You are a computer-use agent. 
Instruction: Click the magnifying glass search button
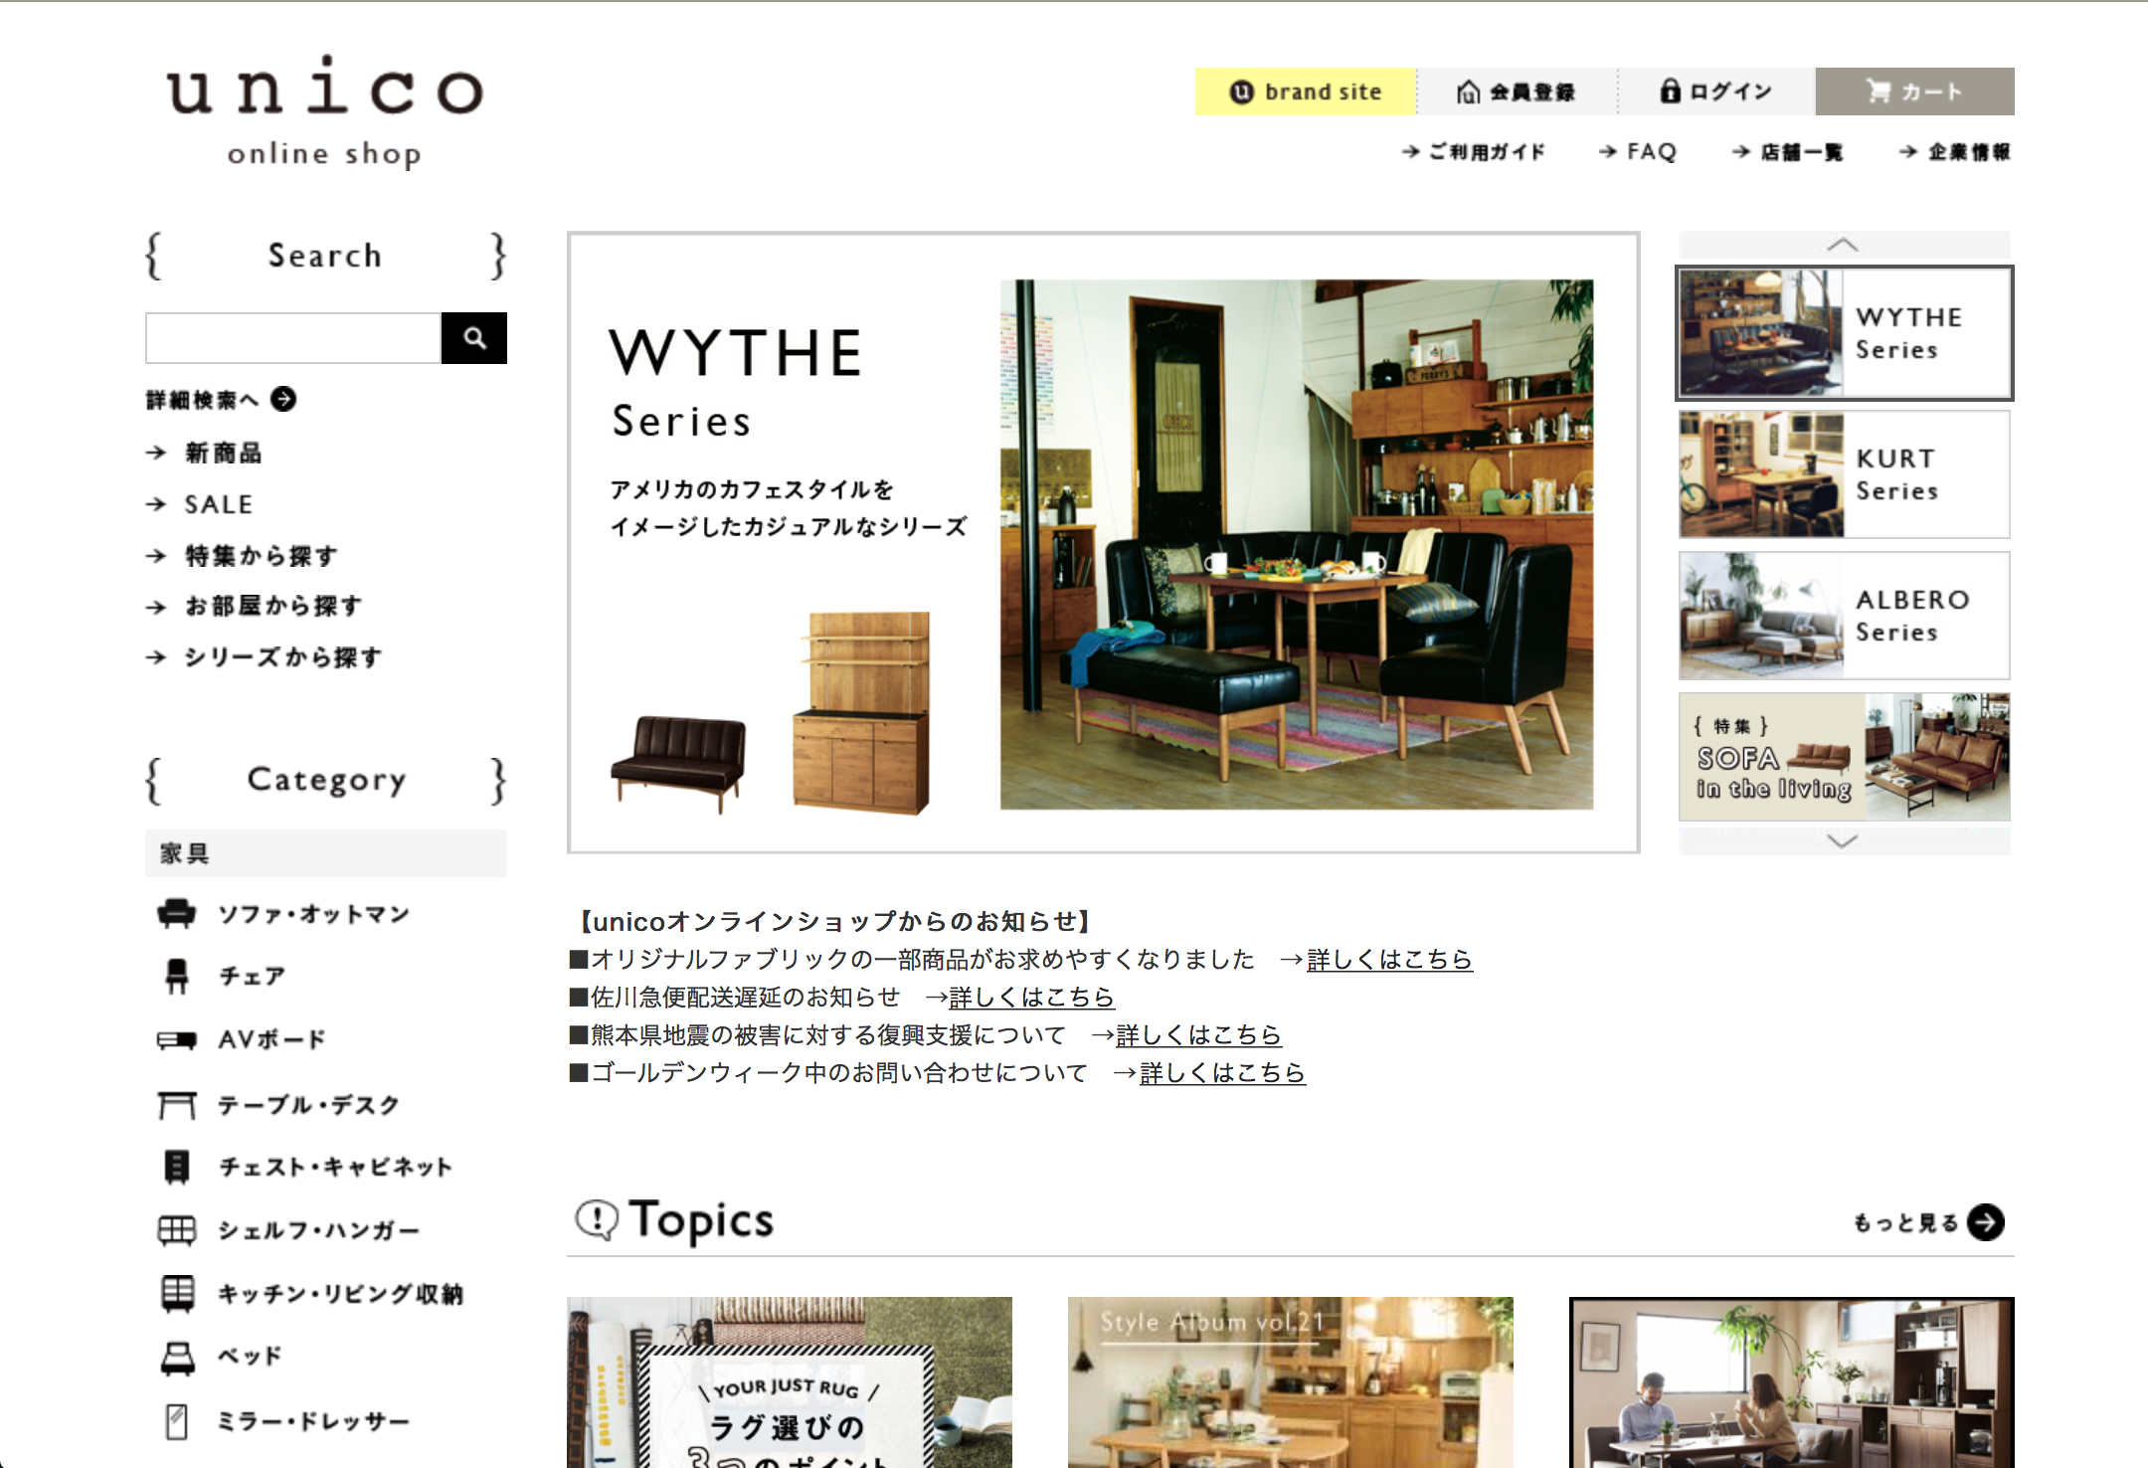tap(474, 338)
